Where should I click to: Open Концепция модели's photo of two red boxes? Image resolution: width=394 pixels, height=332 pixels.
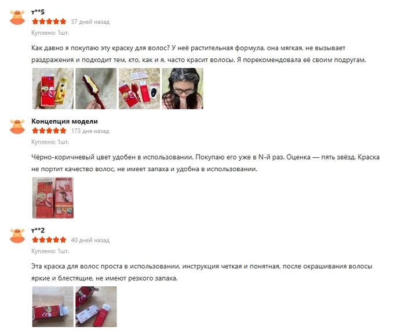click(53, 198)
